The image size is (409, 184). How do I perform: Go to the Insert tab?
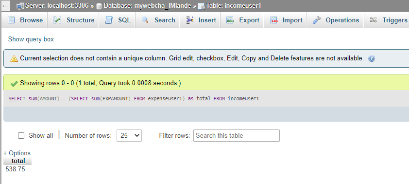(201, 20)
